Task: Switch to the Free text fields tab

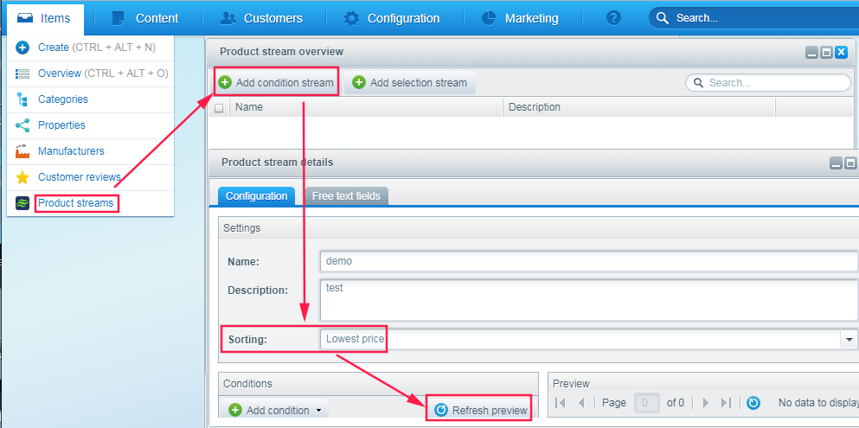Action: click(346, 196)
